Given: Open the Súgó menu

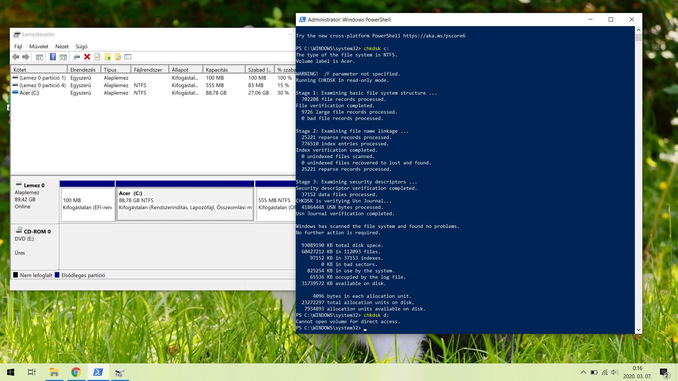Looking at the screenshot, I should click(x=82, y=47).
